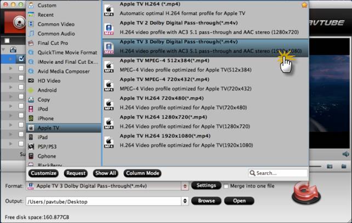This screenshot has width=352, height=223.
Task: Click the red Convert button
Action: [306, 193]
